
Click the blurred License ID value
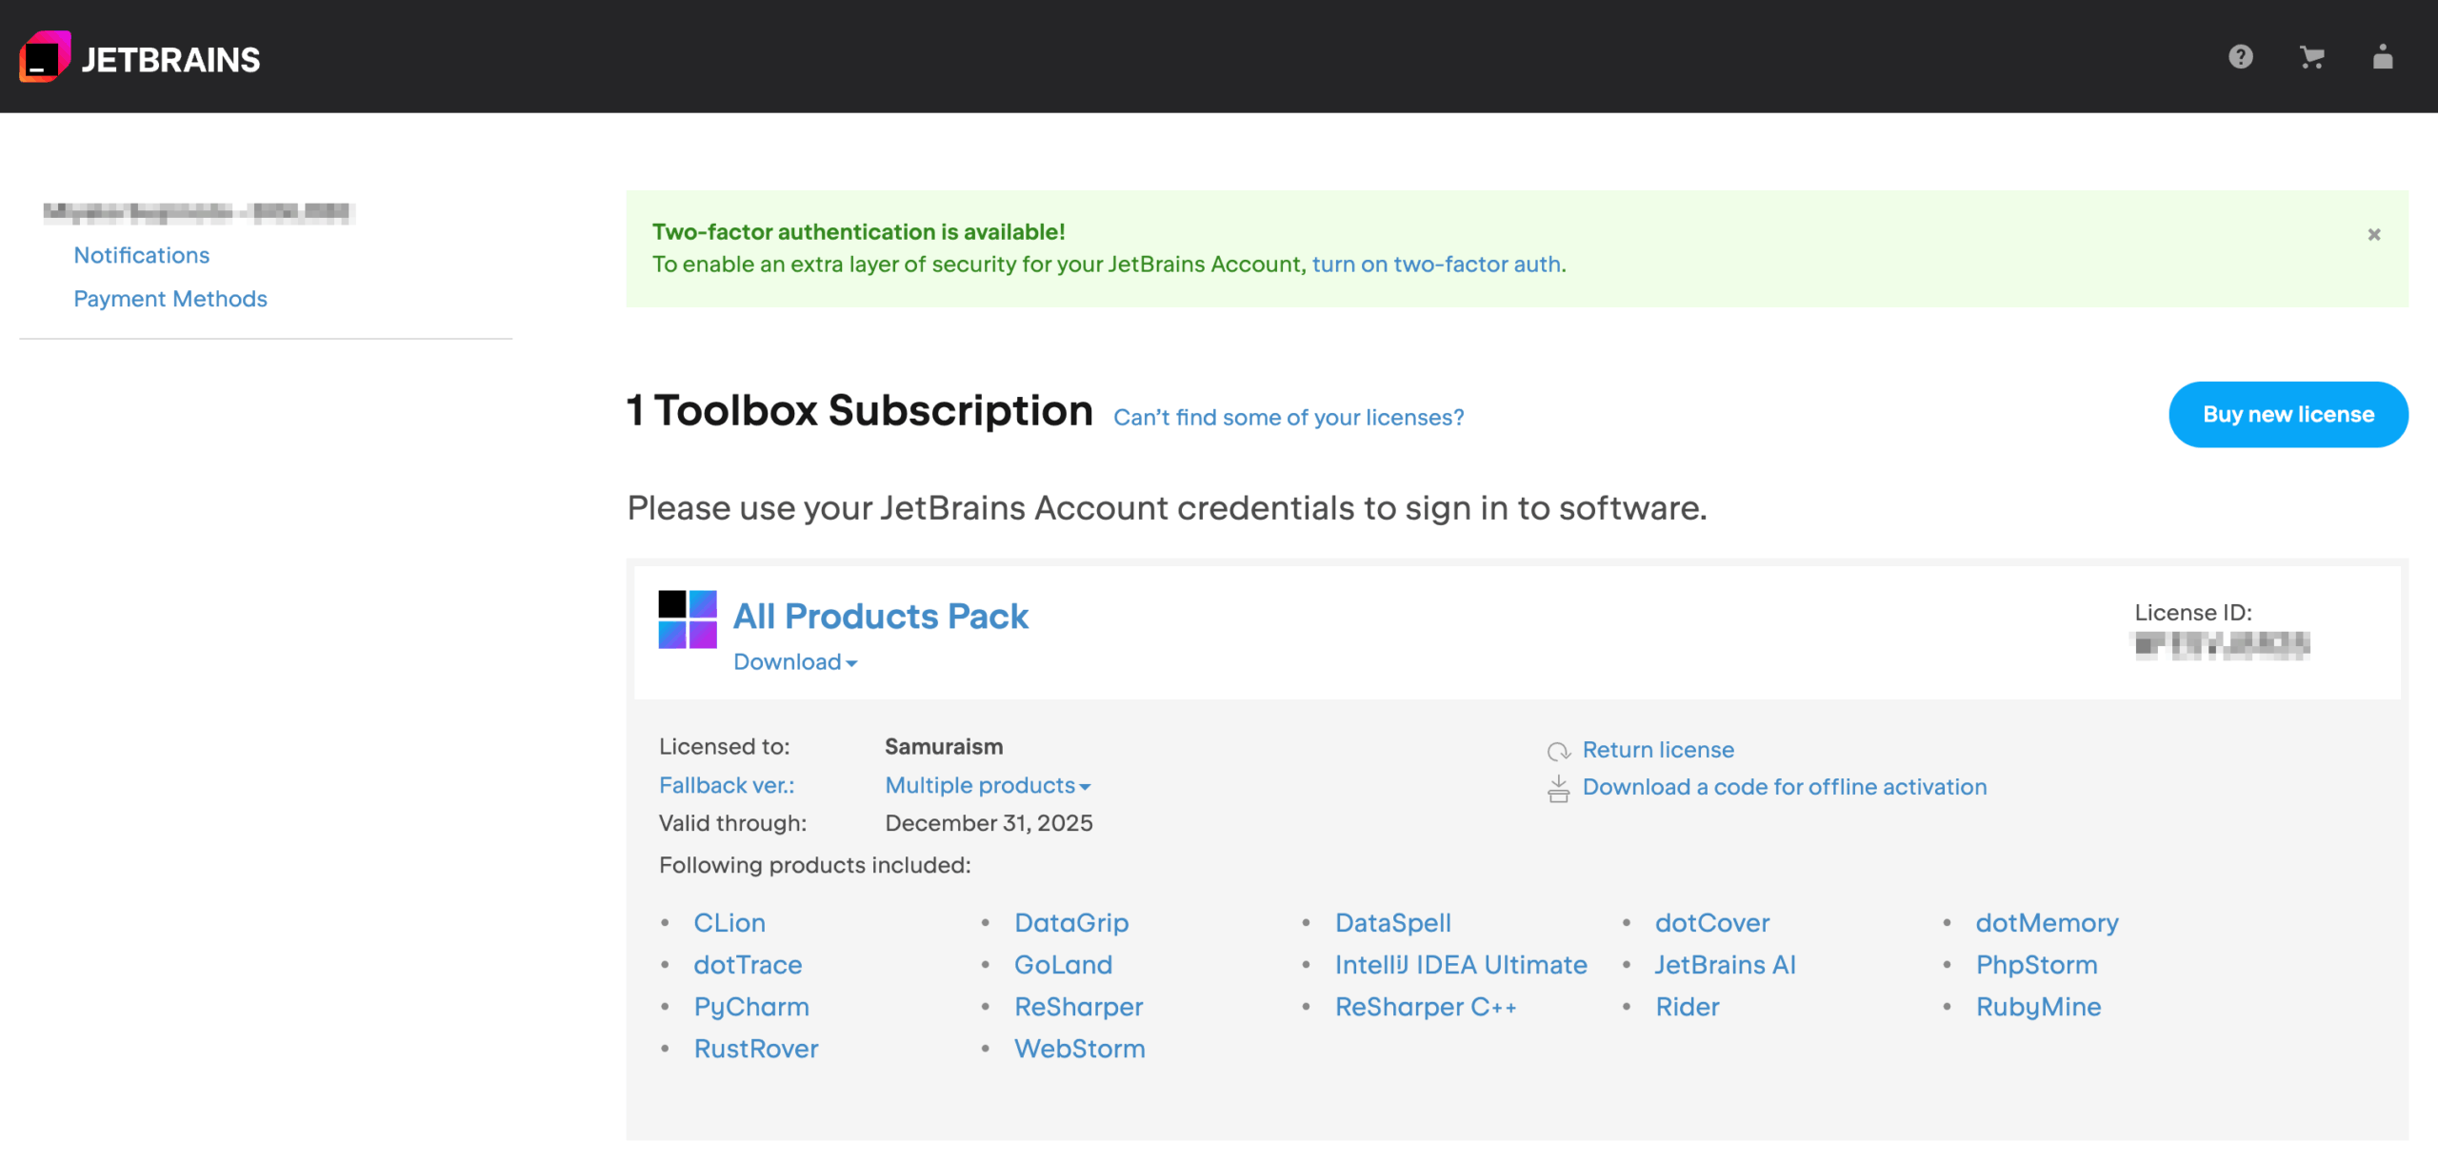2222,645
